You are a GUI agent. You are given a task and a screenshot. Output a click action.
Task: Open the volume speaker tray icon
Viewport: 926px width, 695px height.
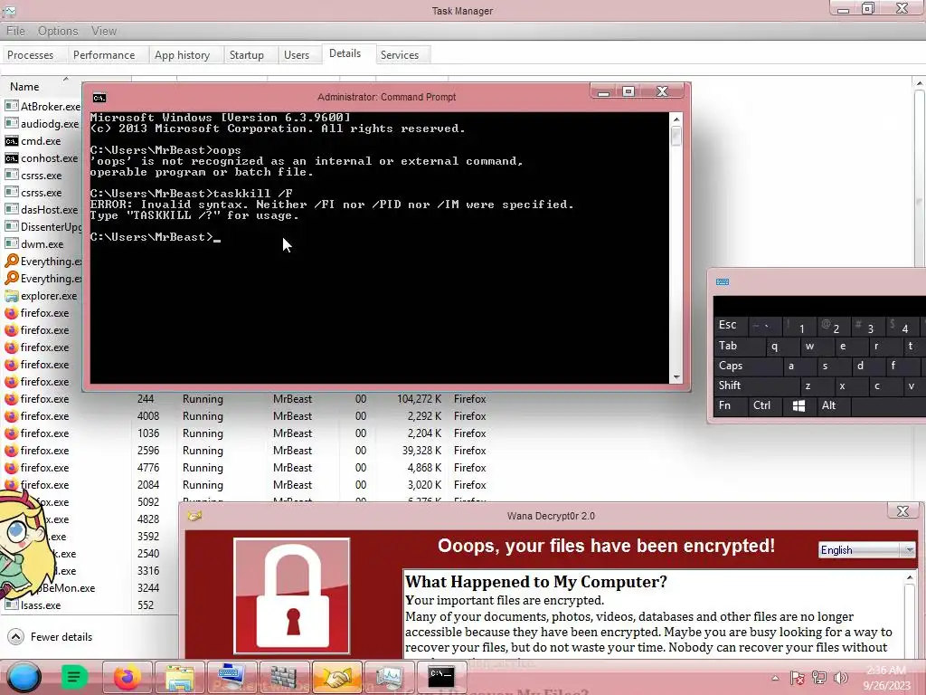click(x=840, y=678)
